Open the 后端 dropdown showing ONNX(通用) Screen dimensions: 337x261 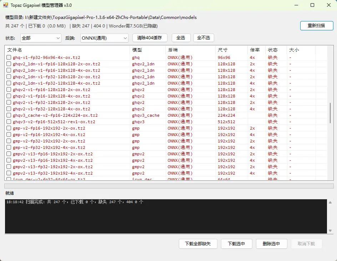104,38
